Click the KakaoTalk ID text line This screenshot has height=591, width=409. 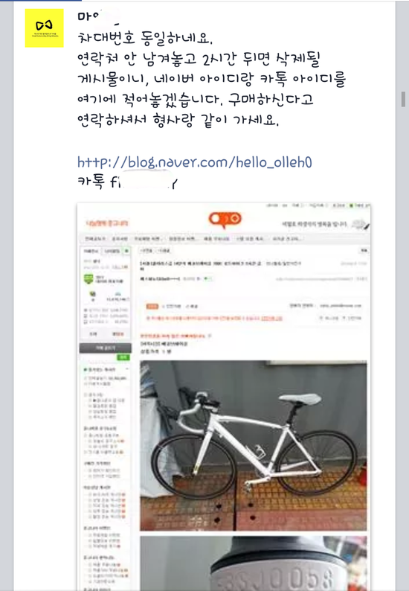tap(127, 182)
